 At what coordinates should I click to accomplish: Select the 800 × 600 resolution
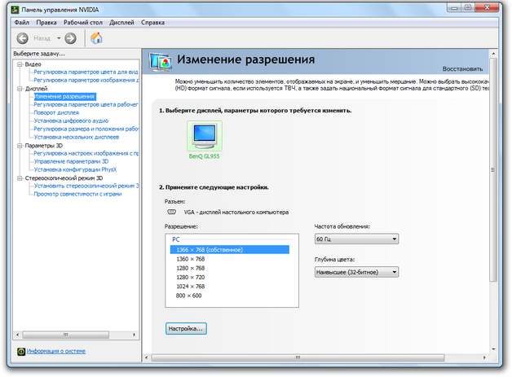click(x=188, y=296)
